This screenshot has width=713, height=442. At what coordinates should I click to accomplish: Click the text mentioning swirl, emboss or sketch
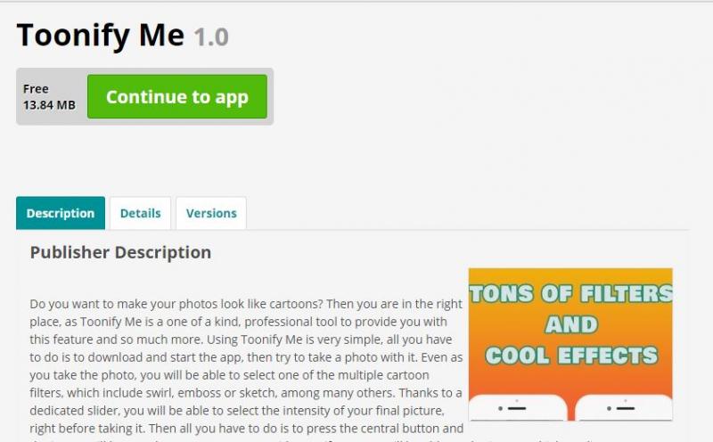click(246, 393)
